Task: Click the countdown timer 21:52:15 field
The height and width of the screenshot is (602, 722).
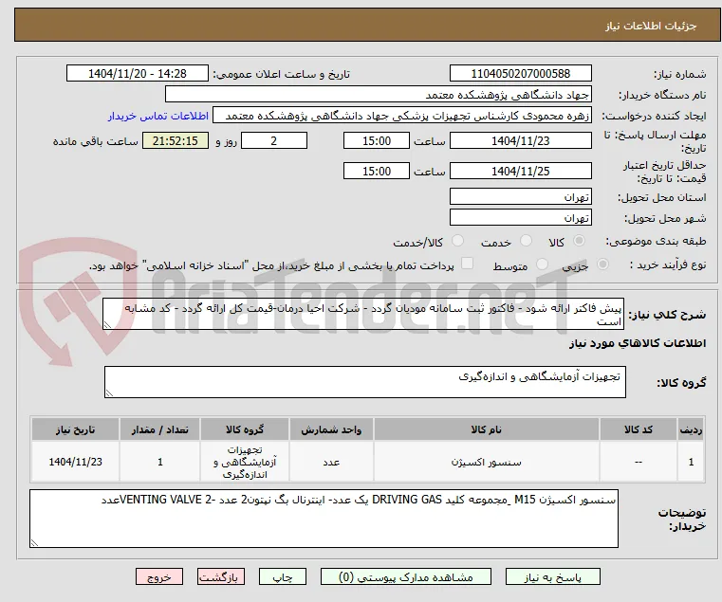Action: click(176, 141)
